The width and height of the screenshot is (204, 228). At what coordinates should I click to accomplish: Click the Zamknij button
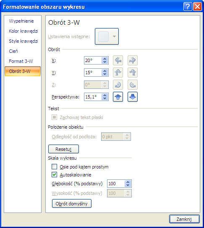point(184,219)
